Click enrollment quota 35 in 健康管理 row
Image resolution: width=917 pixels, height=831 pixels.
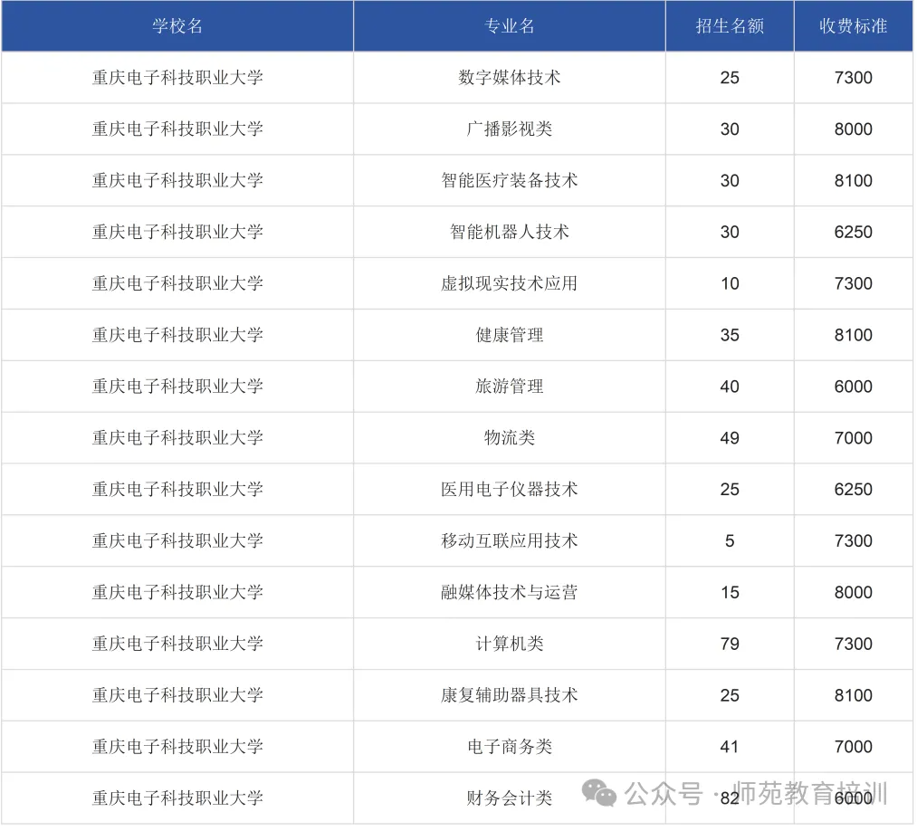(730, 335)
